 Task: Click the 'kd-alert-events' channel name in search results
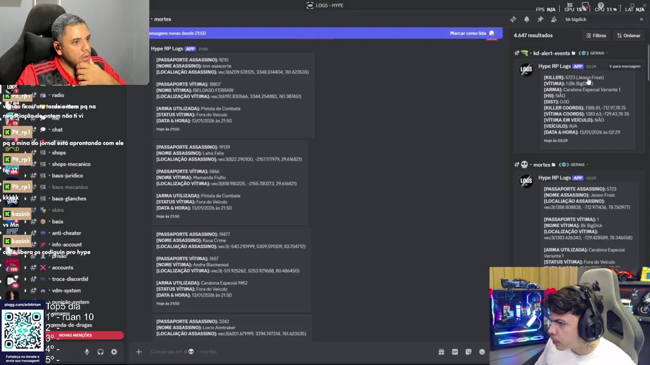551,53
